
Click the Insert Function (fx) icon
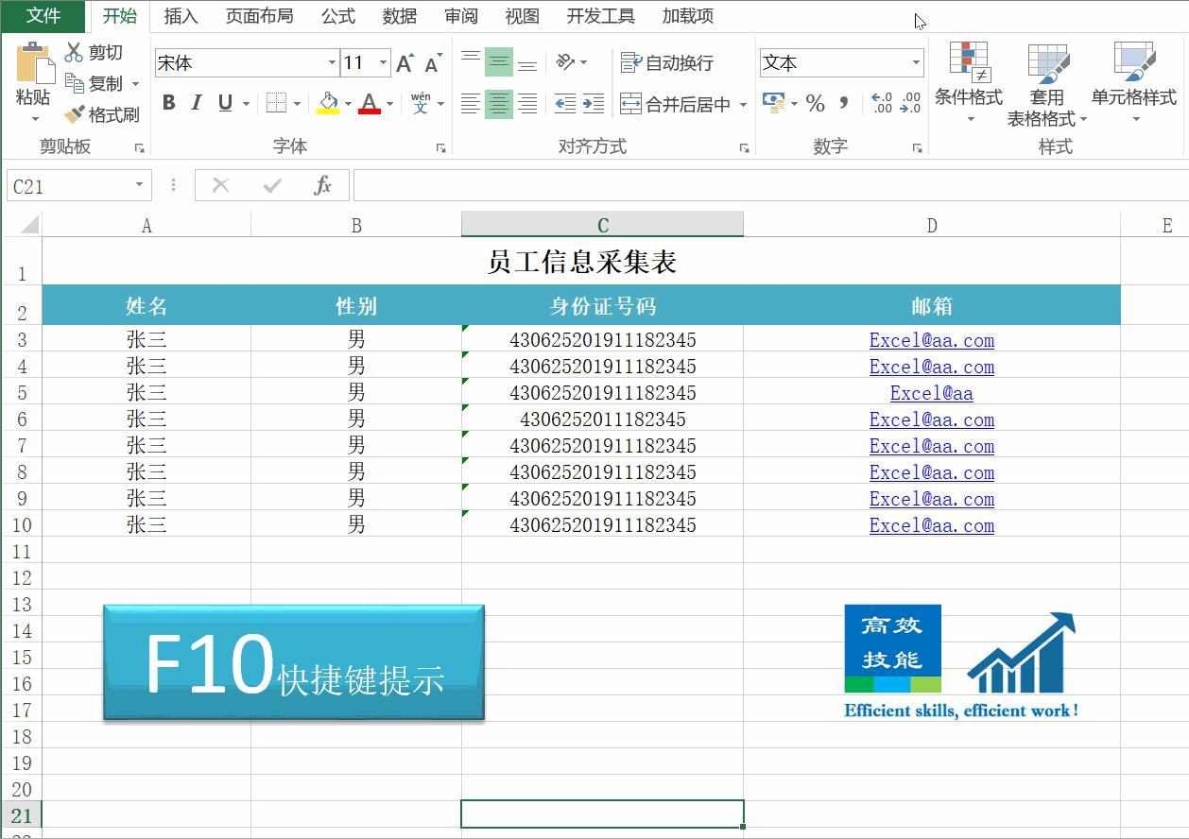(322, 184)
